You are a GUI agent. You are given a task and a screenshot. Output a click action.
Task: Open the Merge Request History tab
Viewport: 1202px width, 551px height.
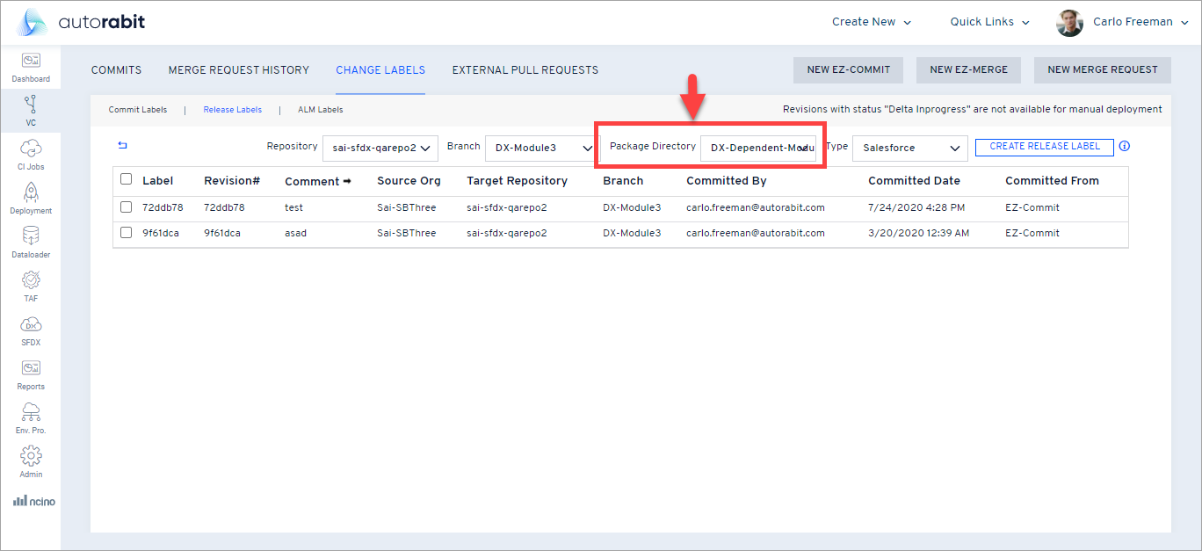pos(238,69)
